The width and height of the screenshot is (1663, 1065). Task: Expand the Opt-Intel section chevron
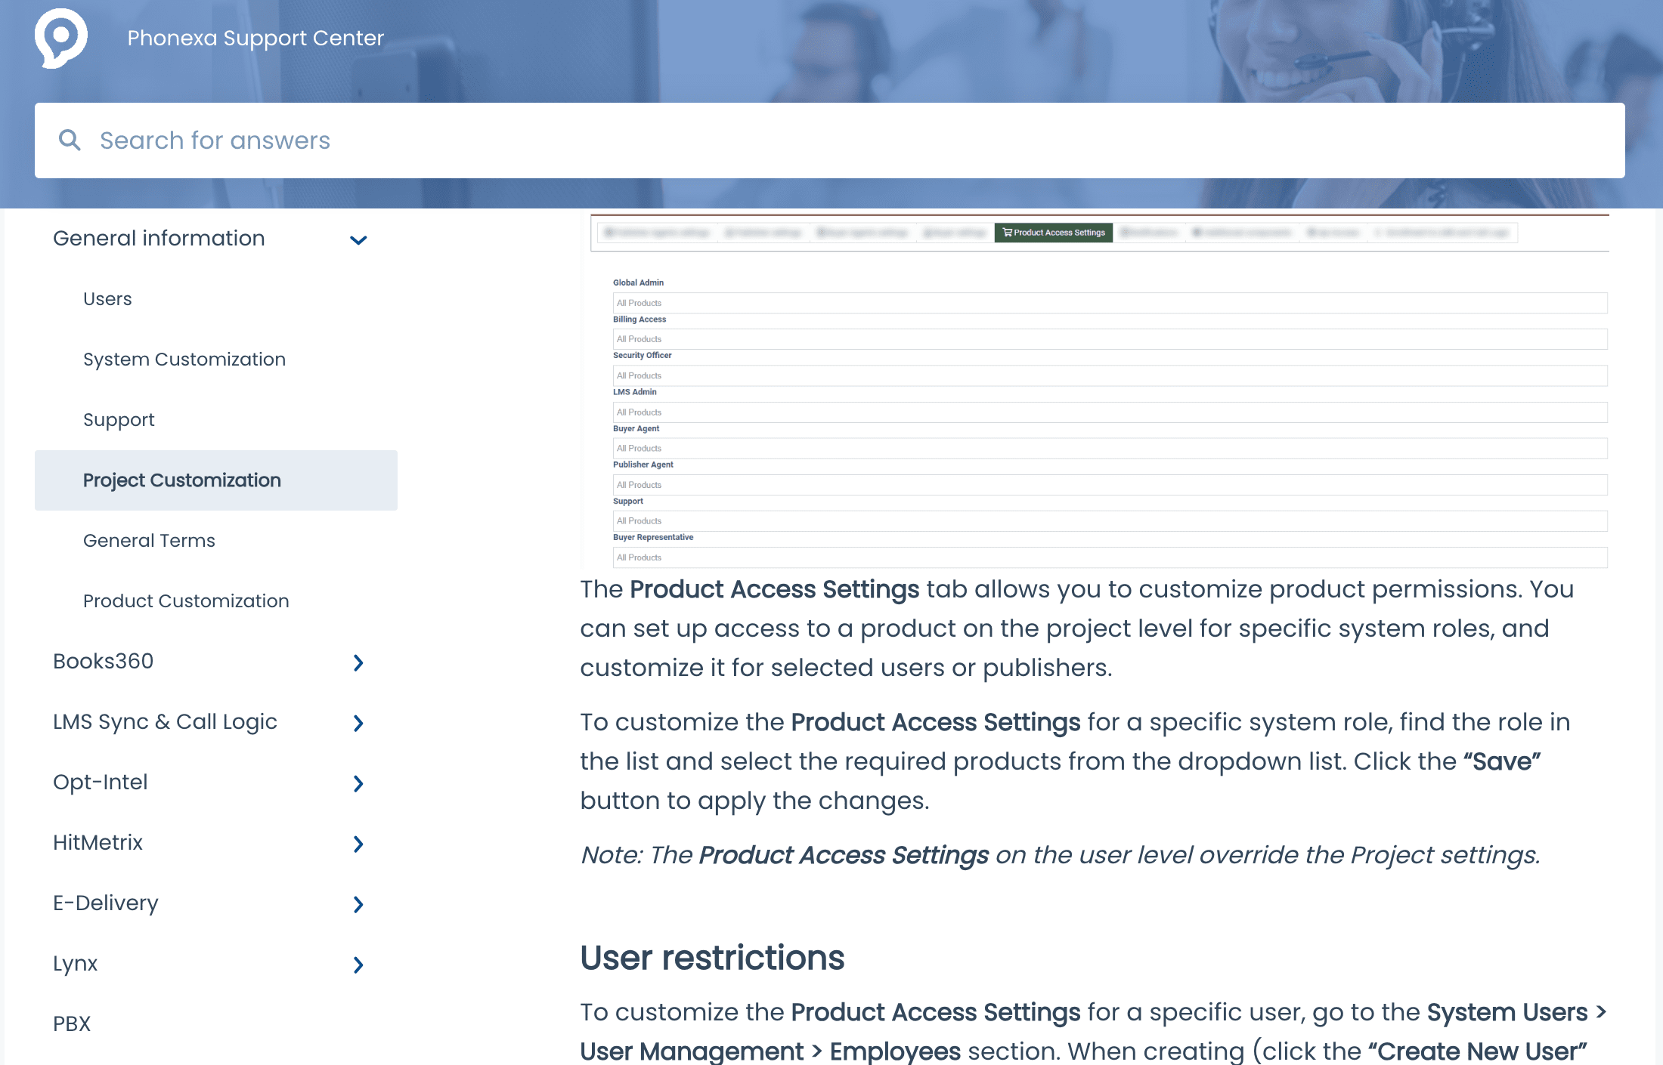point(358,784)
